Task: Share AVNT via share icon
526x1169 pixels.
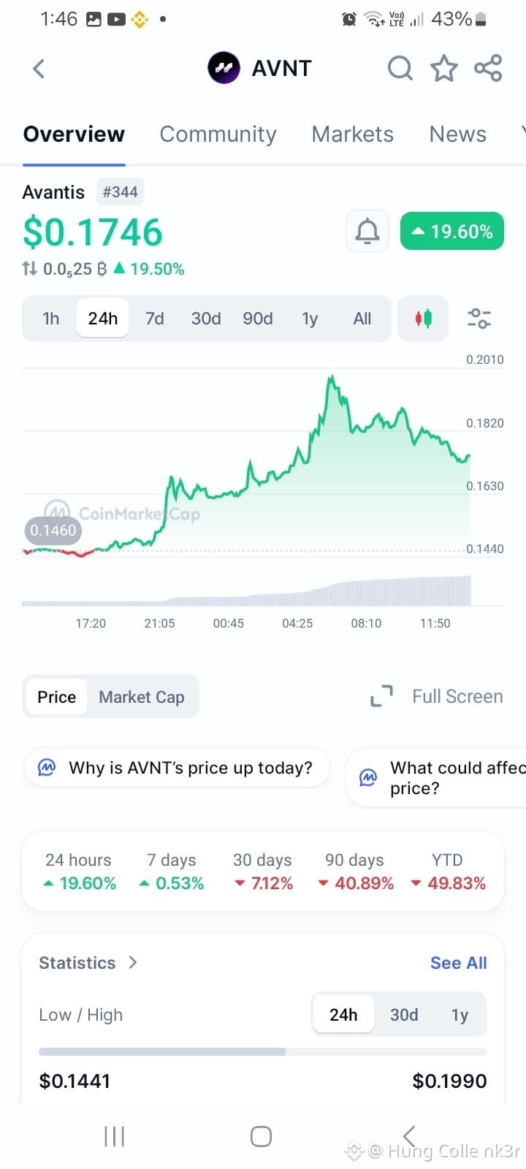Action: (x=488, y=69)
